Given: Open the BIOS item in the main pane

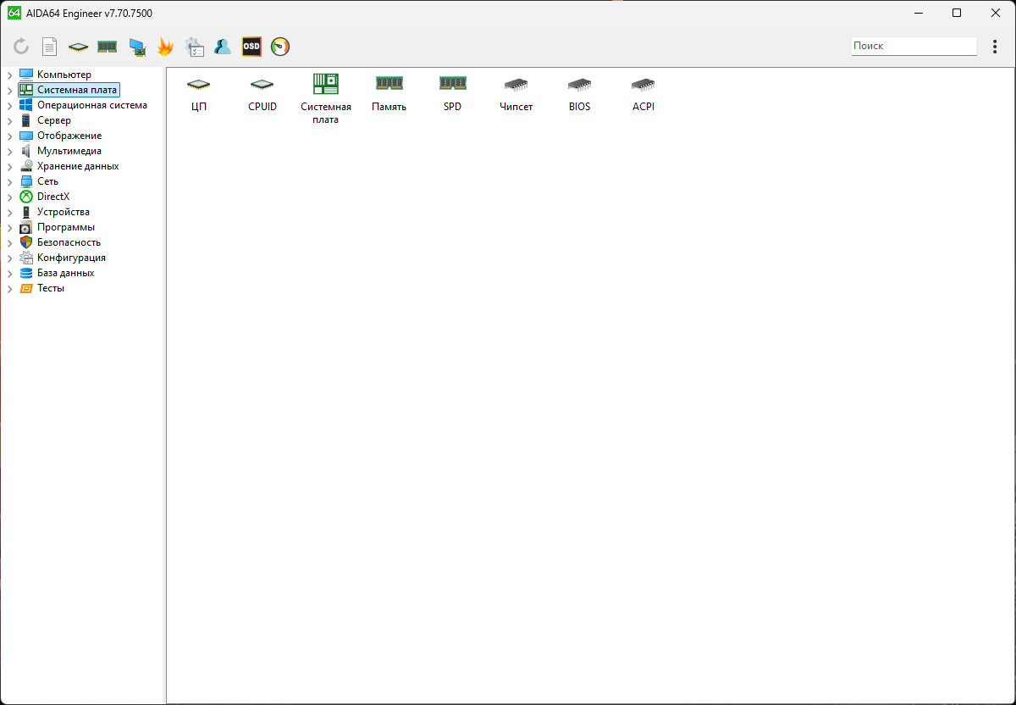Looking at the screenshot, I should click(x=580, y=93).
